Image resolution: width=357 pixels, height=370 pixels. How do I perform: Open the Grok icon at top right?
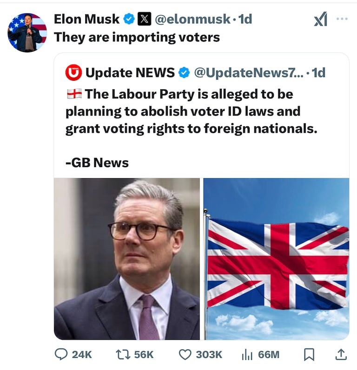pos(320,19)
